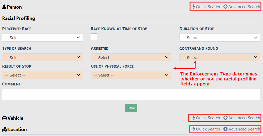The width and height of the screenshot is (263, 136).
Task: Select the Arrested dropdown
Action: click(131, 58)
